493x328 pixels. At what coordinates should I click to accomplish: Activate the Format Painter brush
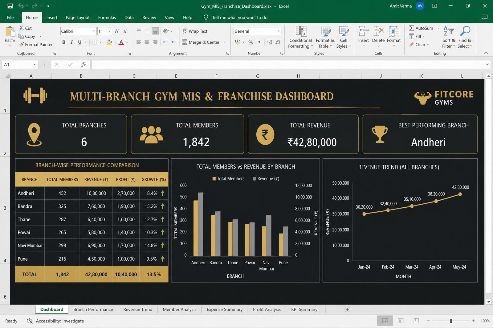[x=21, y=44]
